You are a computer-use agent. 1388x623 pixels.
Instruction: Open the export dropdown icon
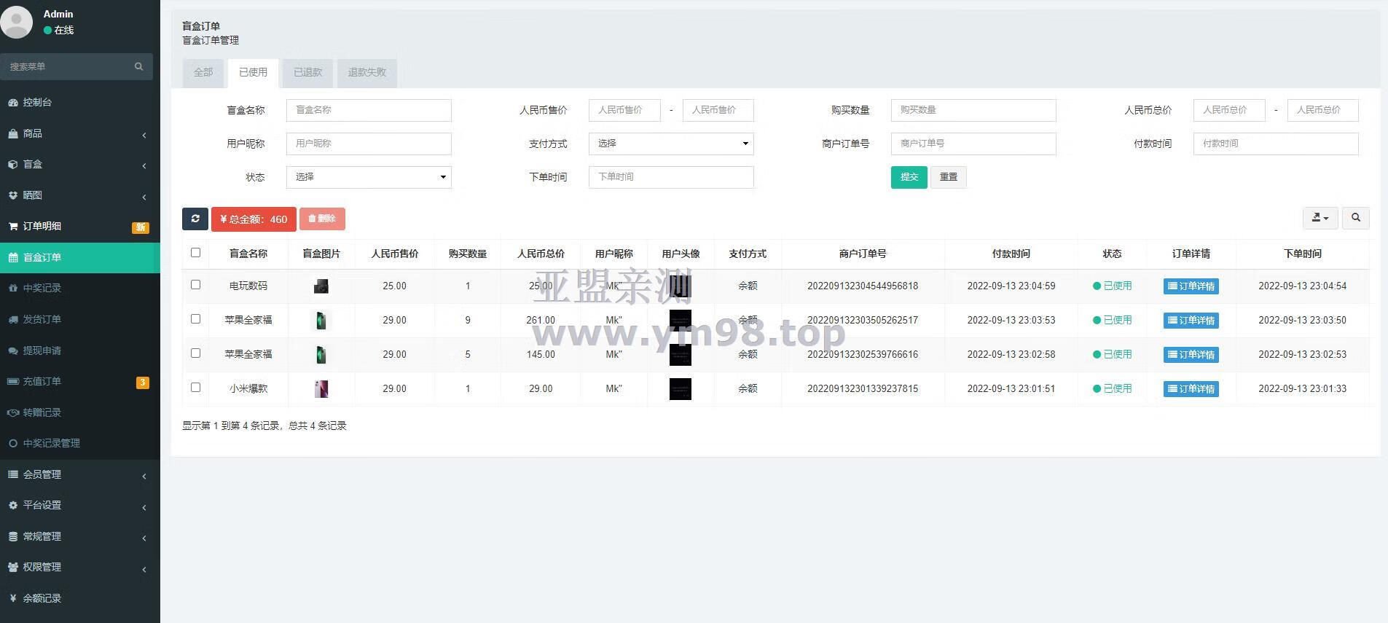(x=1320, y=218)
